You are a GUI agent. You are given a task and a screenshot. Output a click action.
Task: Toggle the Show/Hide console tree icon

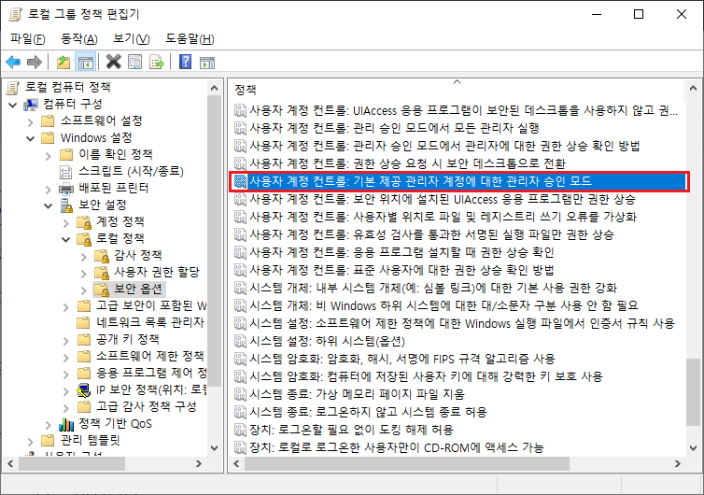point(85,62)
